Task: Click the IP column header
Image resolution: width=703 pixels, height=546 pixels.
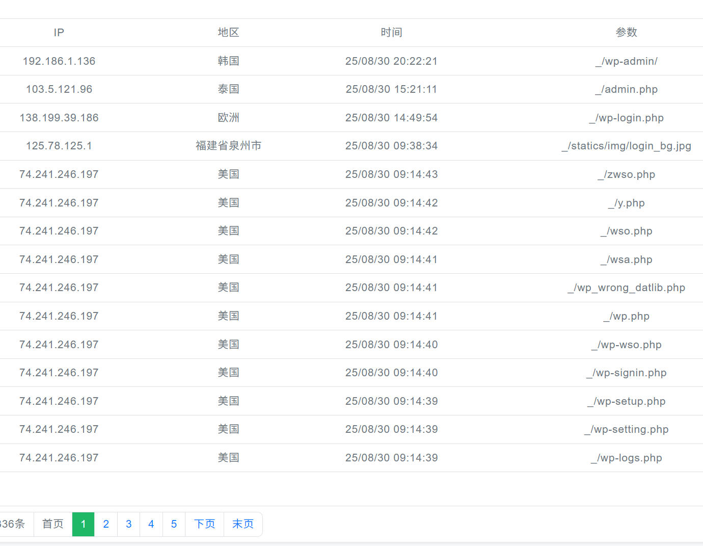Action: pos(59,32)
